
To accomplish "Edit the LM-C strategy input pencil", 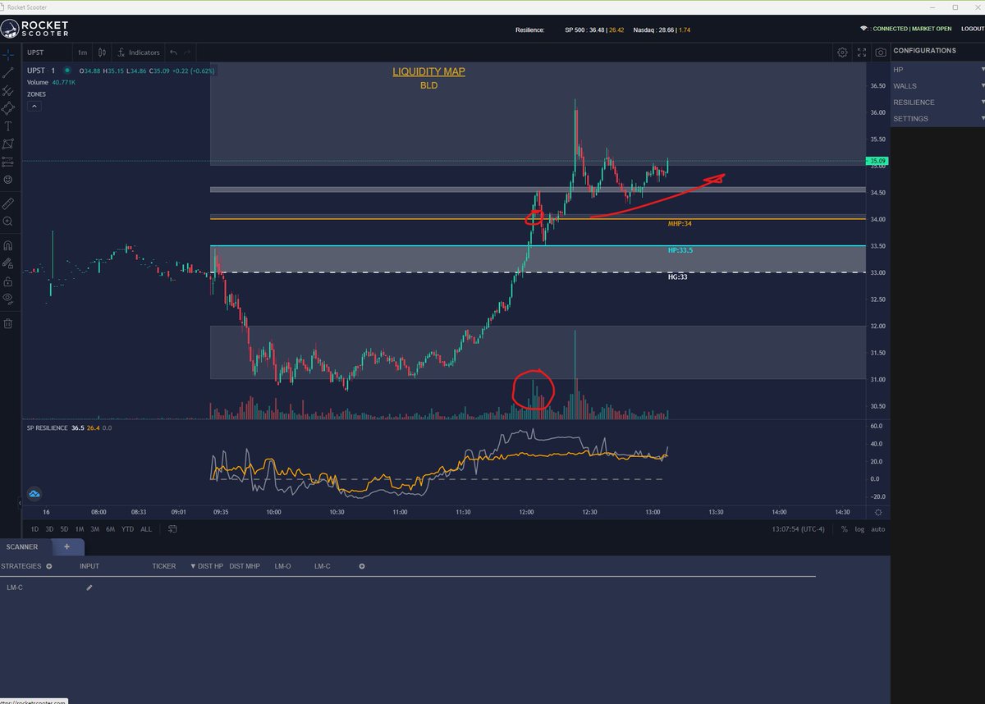I will click(x=89, y=587).
